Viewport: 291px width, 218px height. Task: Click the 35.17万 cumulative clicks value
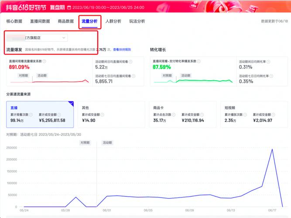click(160, 120)
